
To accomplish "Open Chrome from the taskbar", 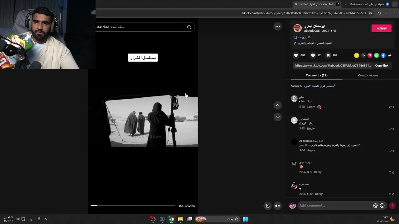I will [171, 219].
